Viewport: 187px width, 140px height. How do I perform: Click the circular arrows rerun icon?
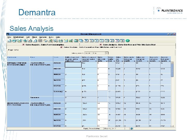pos(45,41)
